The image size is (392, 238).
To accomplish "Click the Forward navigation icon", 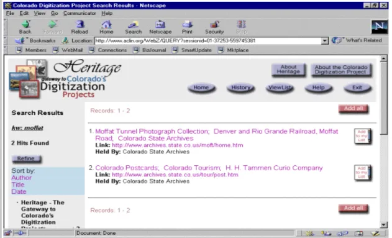I will [53, 27].
